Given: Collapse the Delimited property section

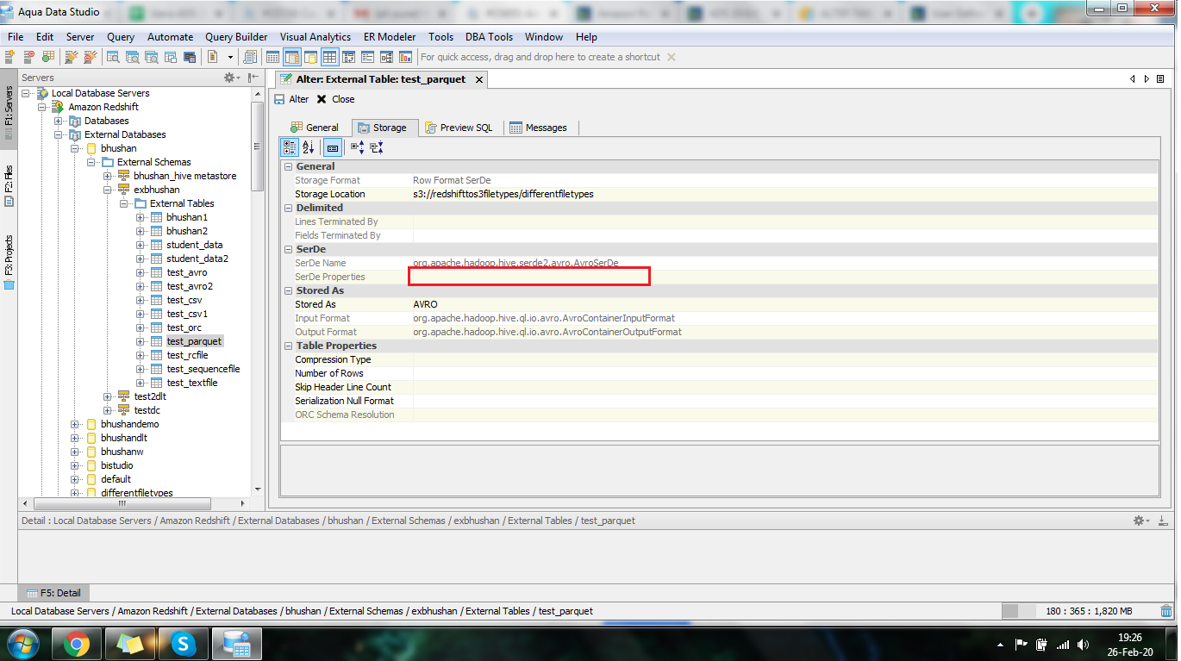Looking at the screenshot, I should [x=288, y=208].
